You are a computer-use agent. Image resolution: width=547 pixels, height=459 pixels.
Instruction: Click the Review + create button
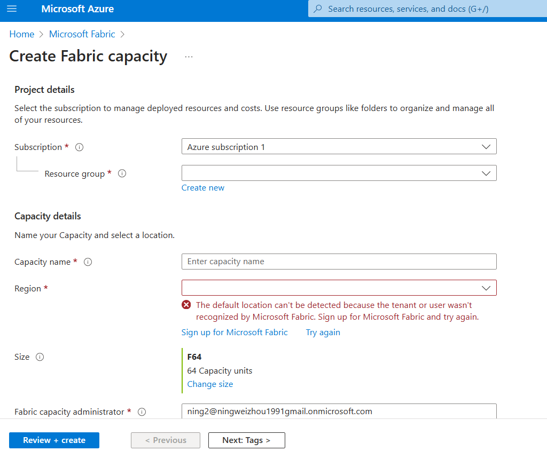tap(53, 440)
